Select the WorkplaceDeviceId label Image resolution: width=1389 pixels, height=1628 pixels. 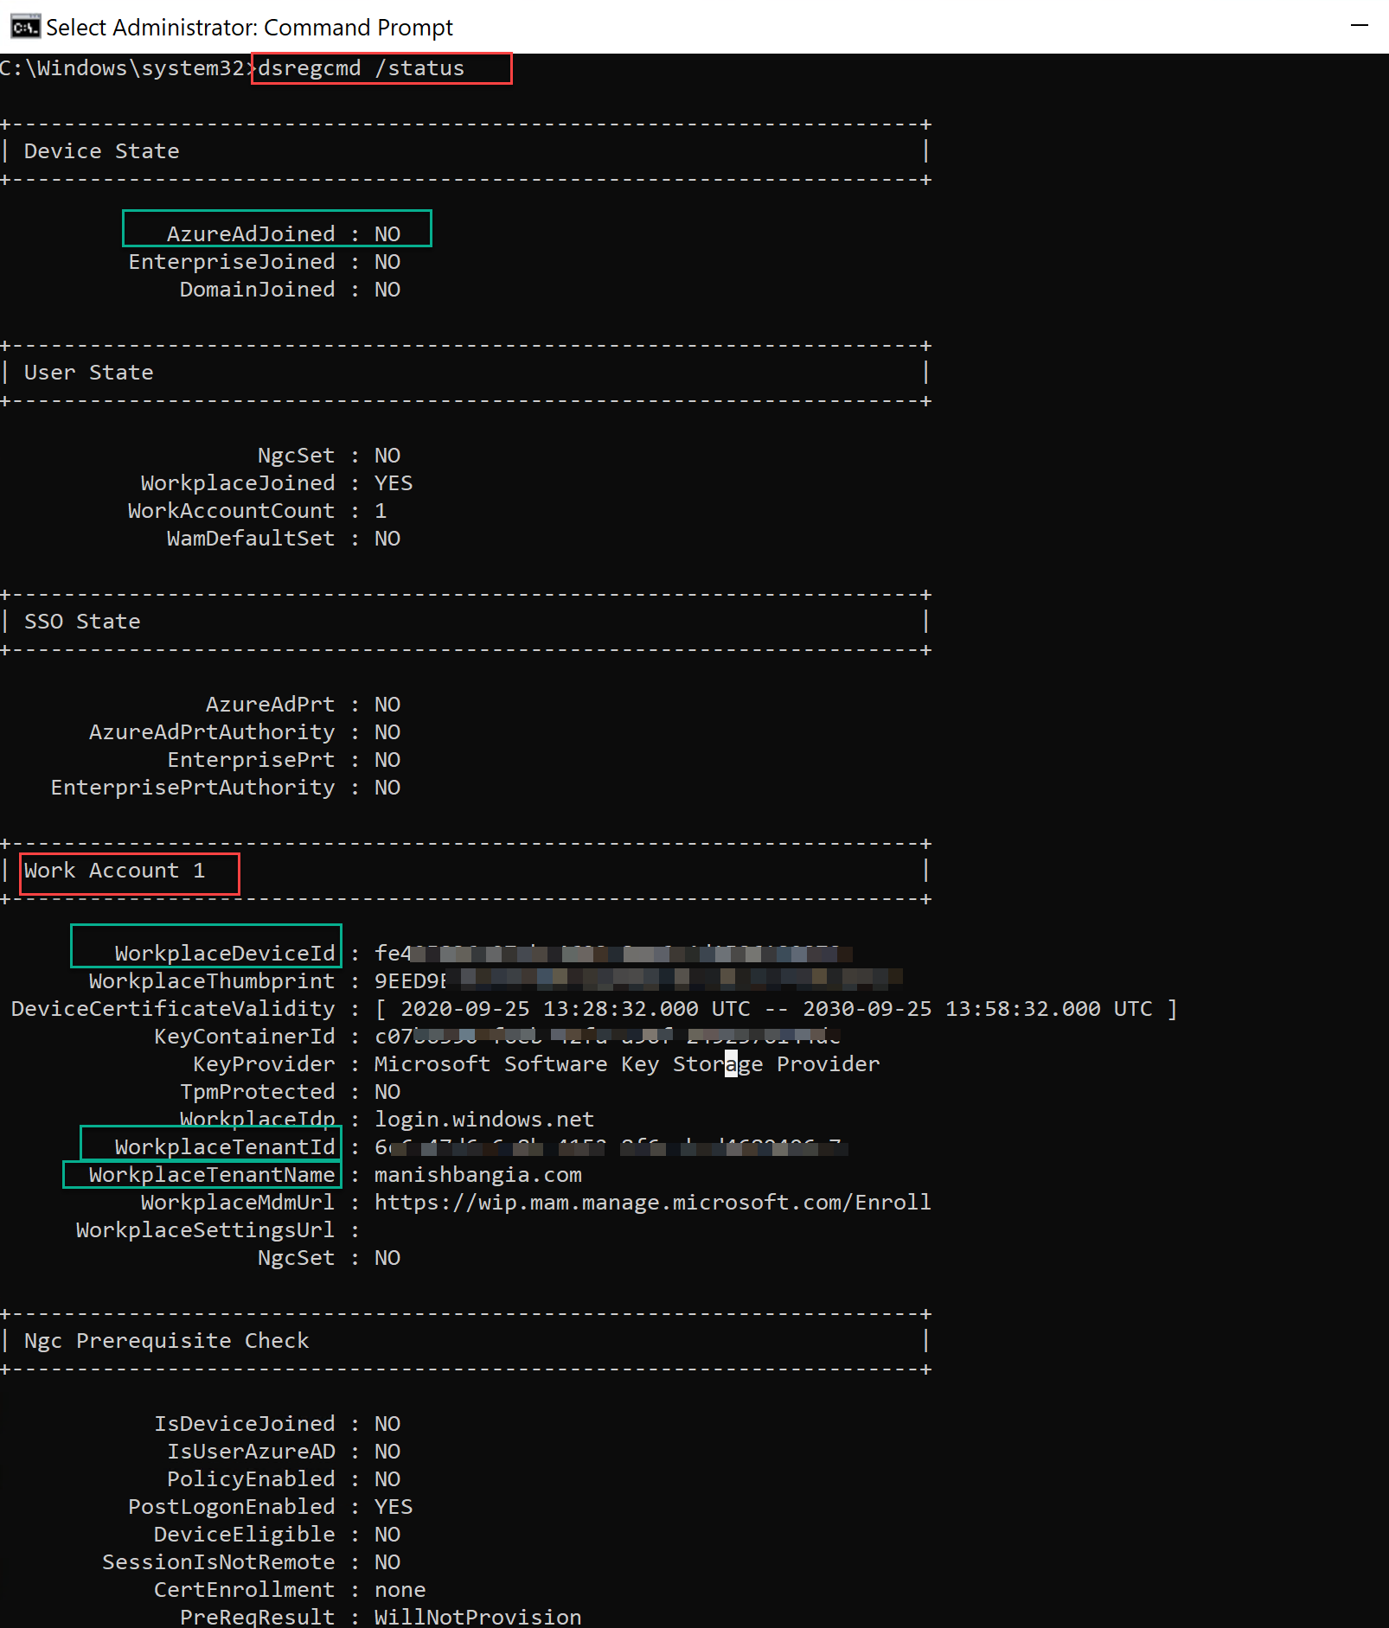(224, 954)
